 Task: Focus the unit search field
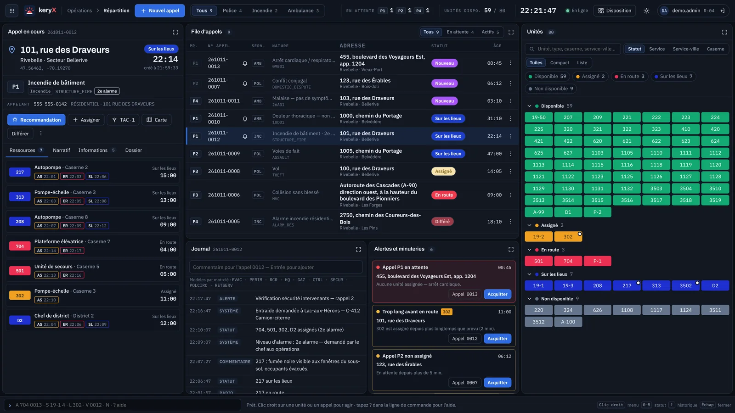[573, 49]
